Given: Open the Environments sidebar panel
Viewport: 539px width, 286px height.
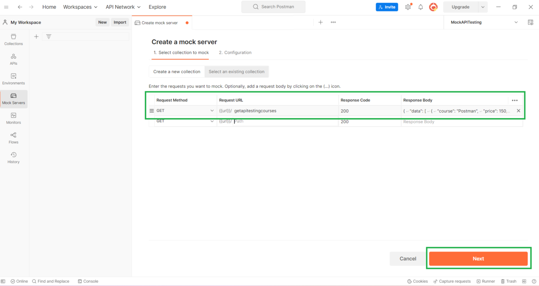Looking at the screenshot, I should [x=13, y=79].
